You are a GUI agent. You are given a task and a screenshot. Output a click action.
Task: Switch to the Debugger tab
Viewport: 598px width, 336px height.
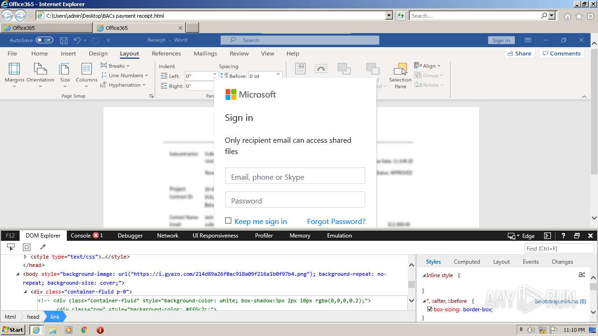coord(130,236)
